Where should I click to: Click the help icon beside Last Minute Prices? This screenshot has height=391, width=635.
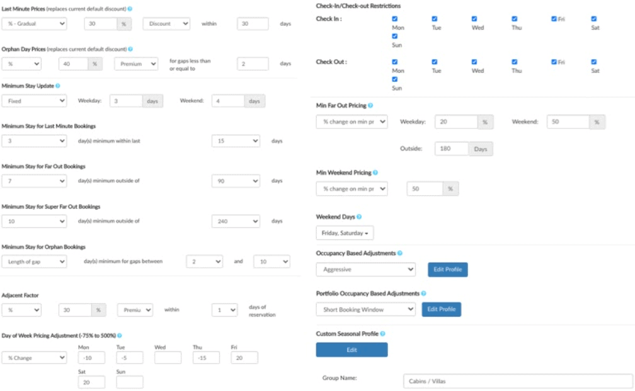(130, 9)
